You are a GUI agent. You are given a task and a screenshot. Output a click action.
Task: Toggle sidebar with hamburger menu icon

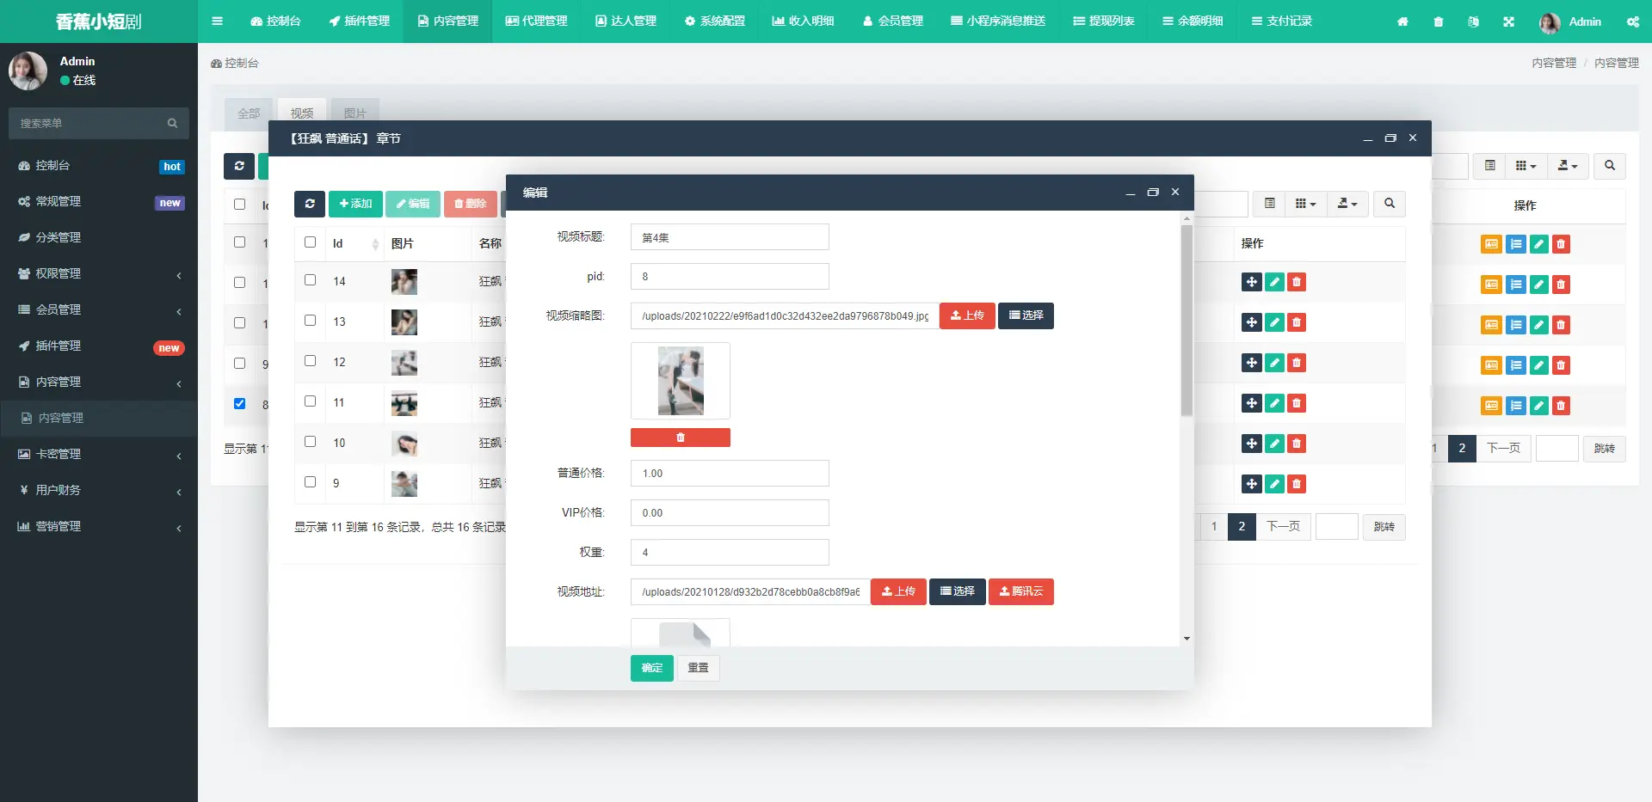[x=217, y=21]
